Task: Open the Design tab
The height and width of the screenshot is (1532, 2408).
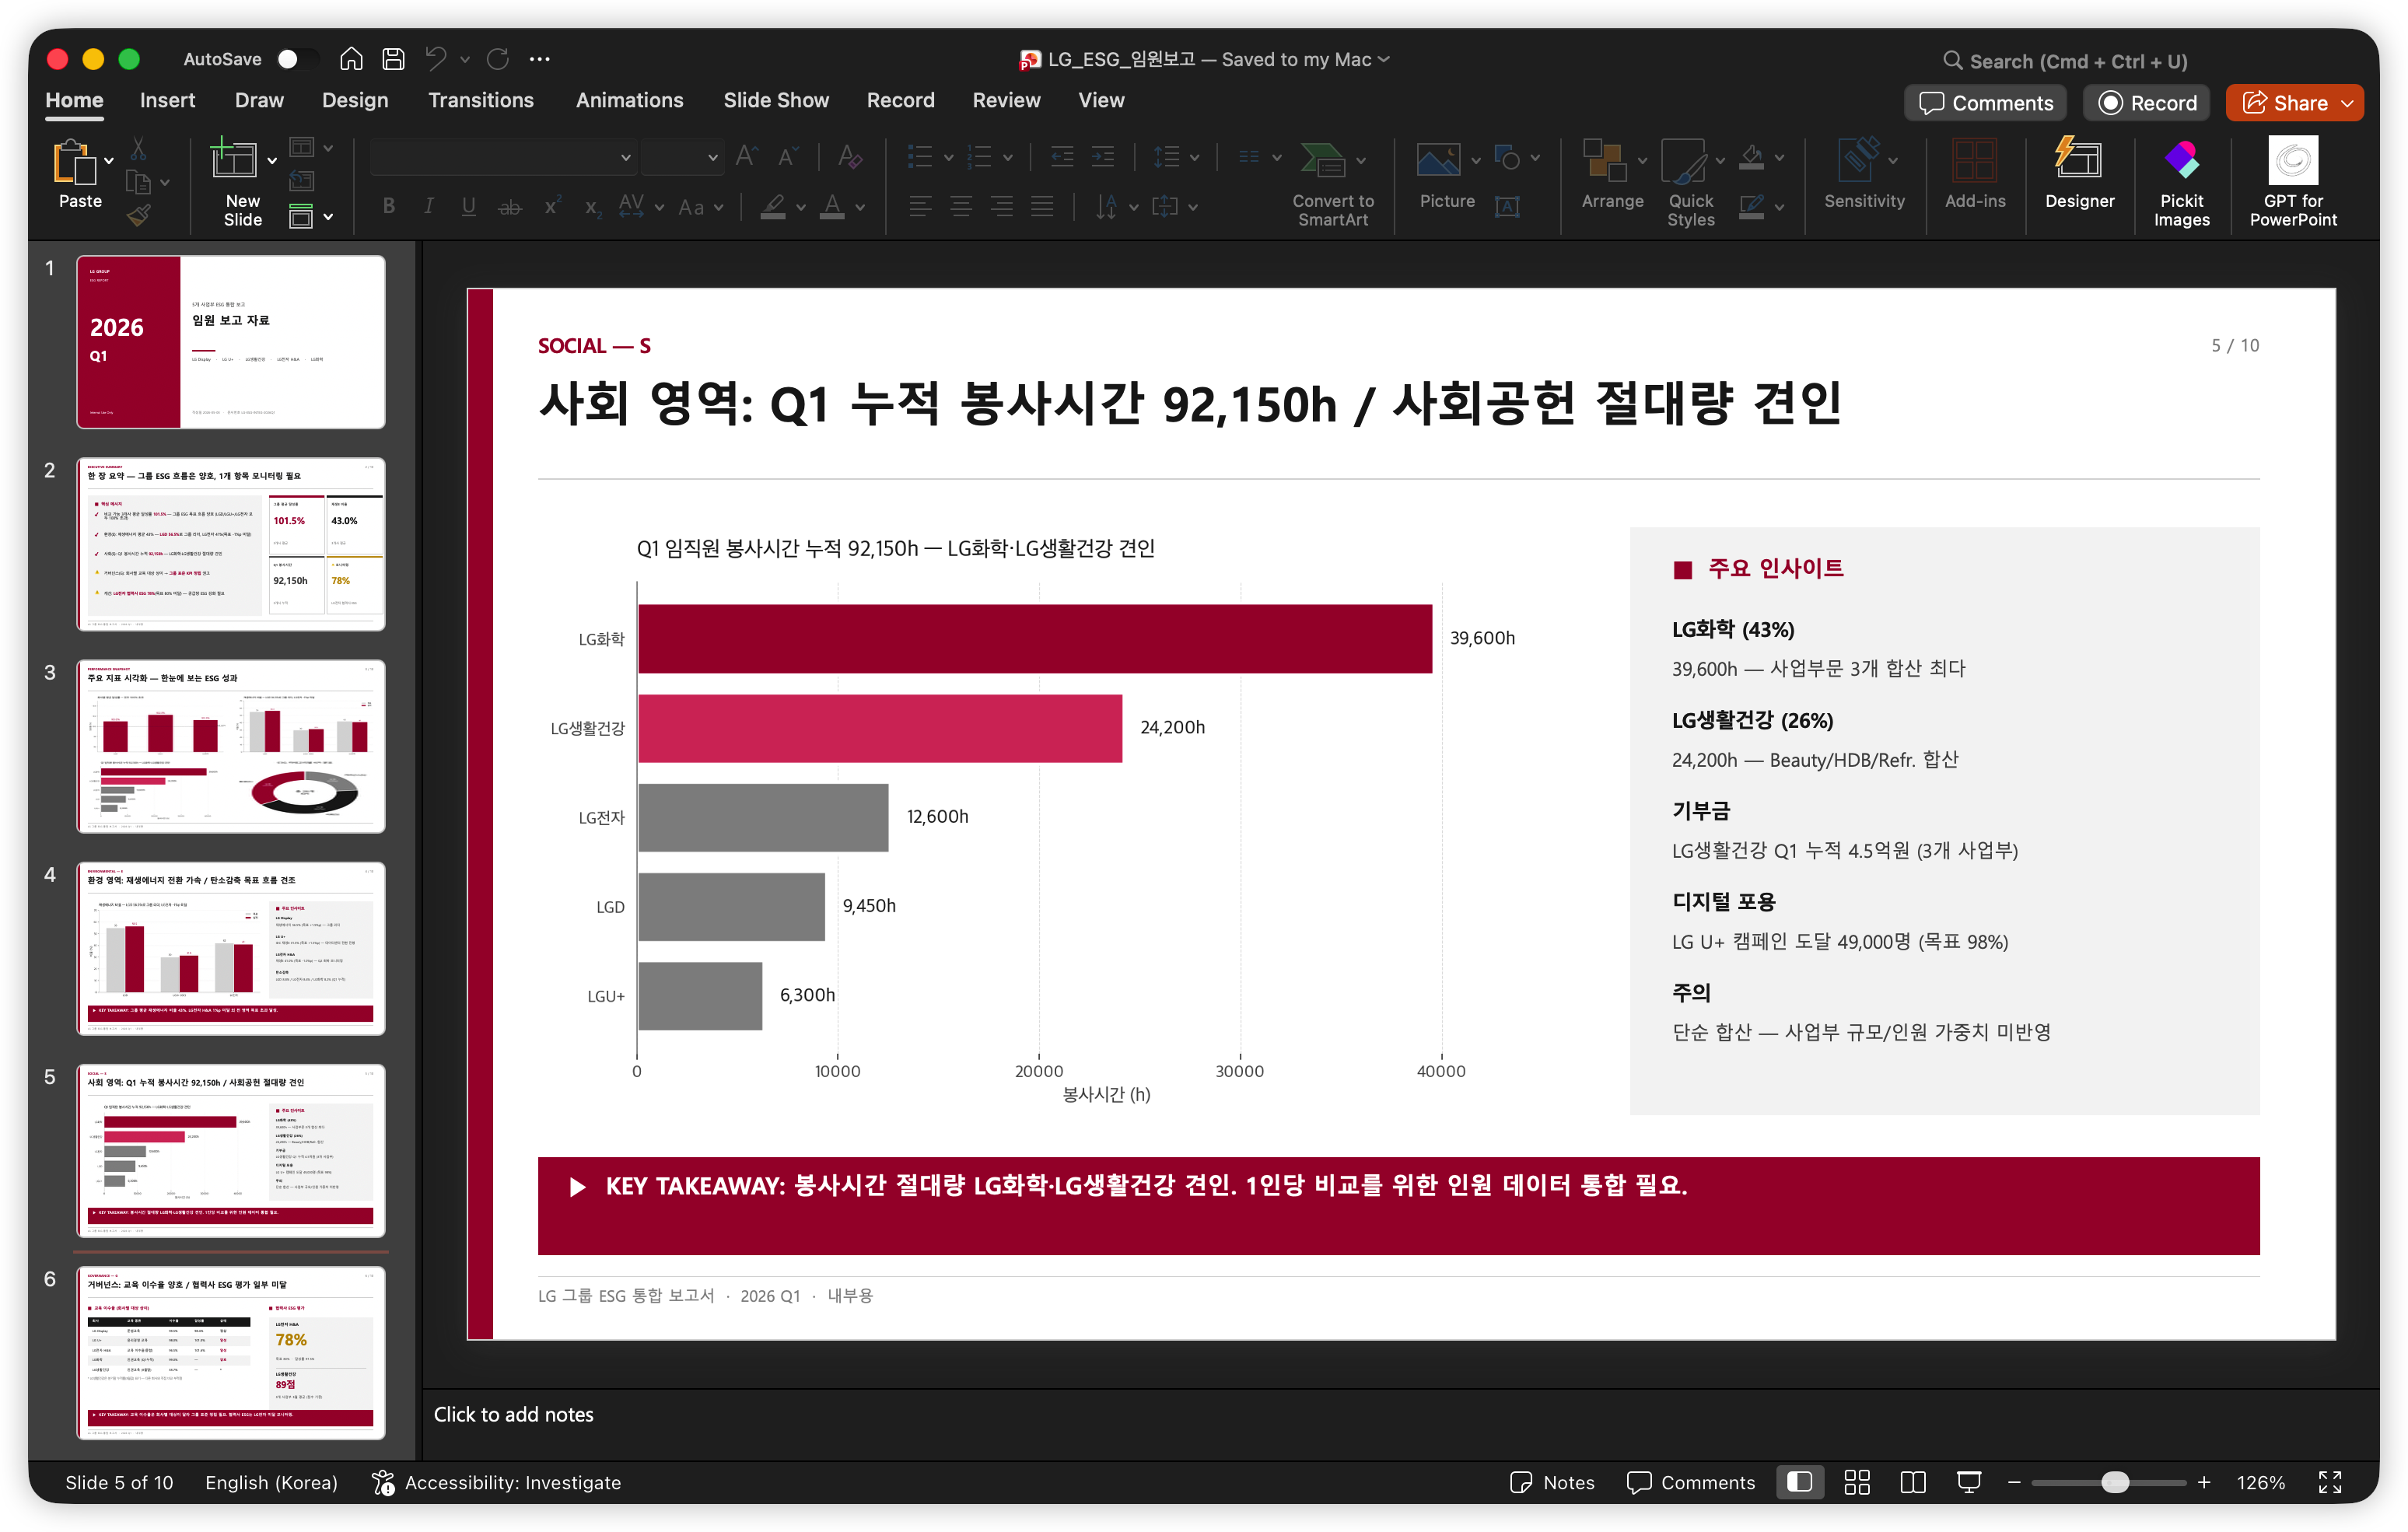Action: coord(355,100)
